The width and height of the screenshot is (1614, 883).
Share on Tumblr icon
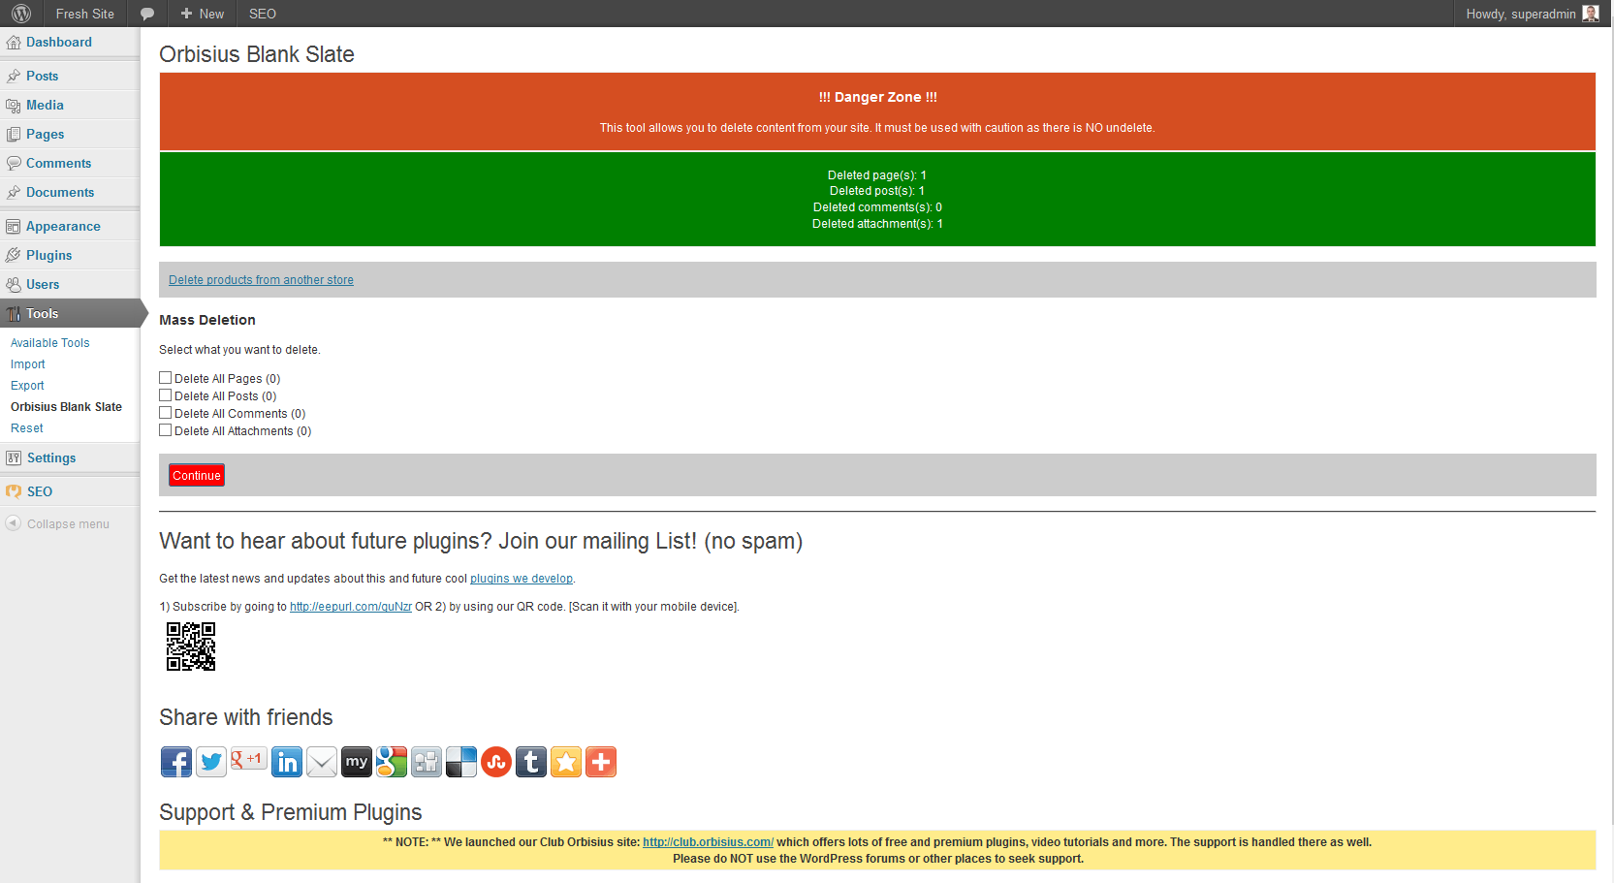[531, 762]
